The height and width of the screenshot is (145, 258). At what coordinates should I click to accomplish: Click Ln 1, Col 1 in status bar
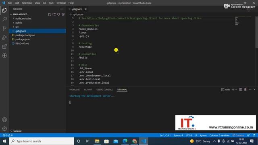165,135
